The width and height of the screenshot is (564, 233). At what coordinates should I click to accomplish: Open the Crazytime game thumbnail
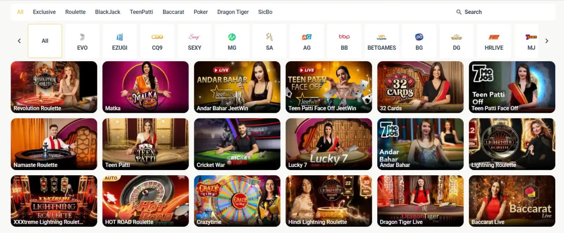click(237, 201)
